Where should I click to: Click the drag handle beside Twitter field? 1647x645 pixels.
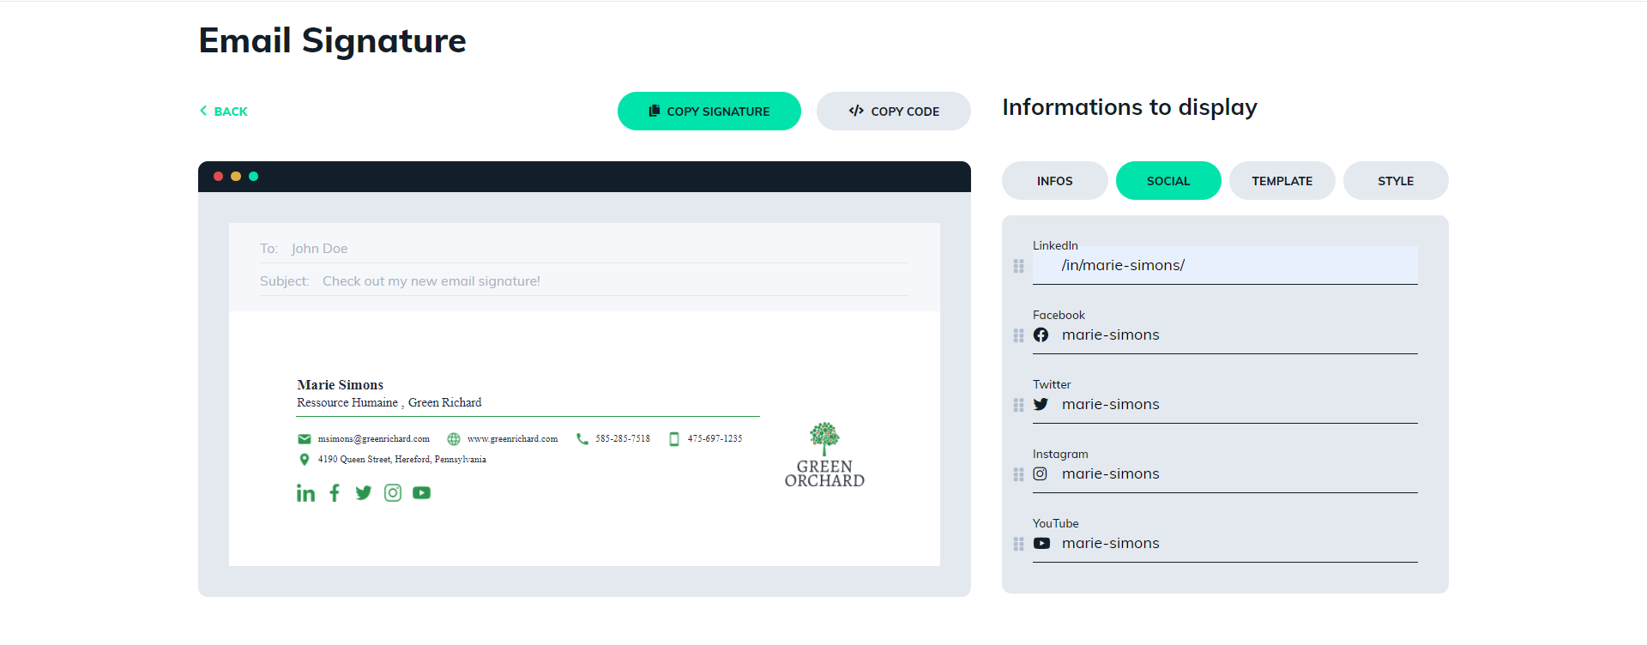click(x=1018, y=405)
